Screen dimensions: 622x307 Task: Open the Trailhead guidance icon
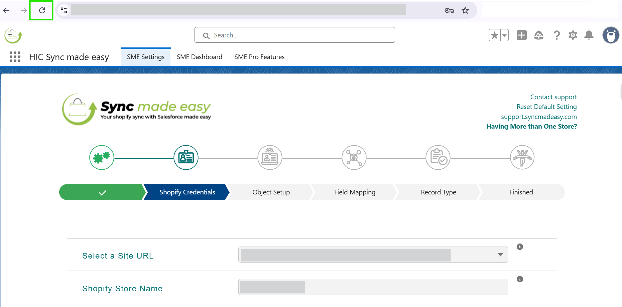539,35
